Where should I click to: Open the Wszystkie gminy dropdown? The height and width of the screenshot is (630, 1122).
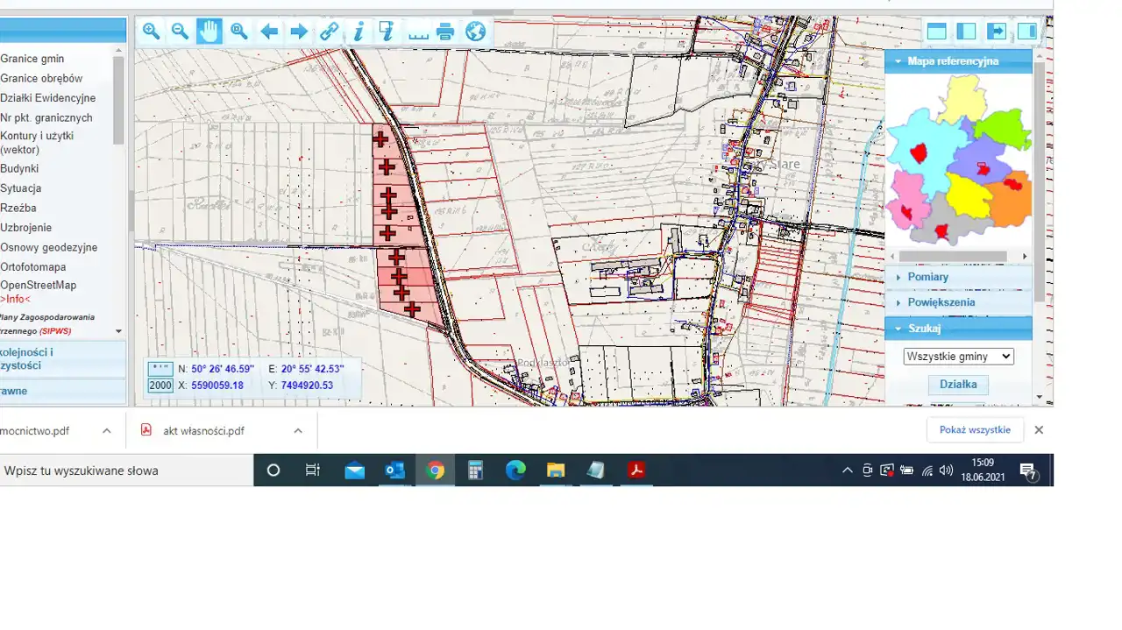point(958,357)
